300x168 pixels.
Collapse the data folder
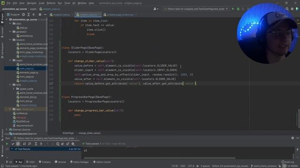pos(10,24)
